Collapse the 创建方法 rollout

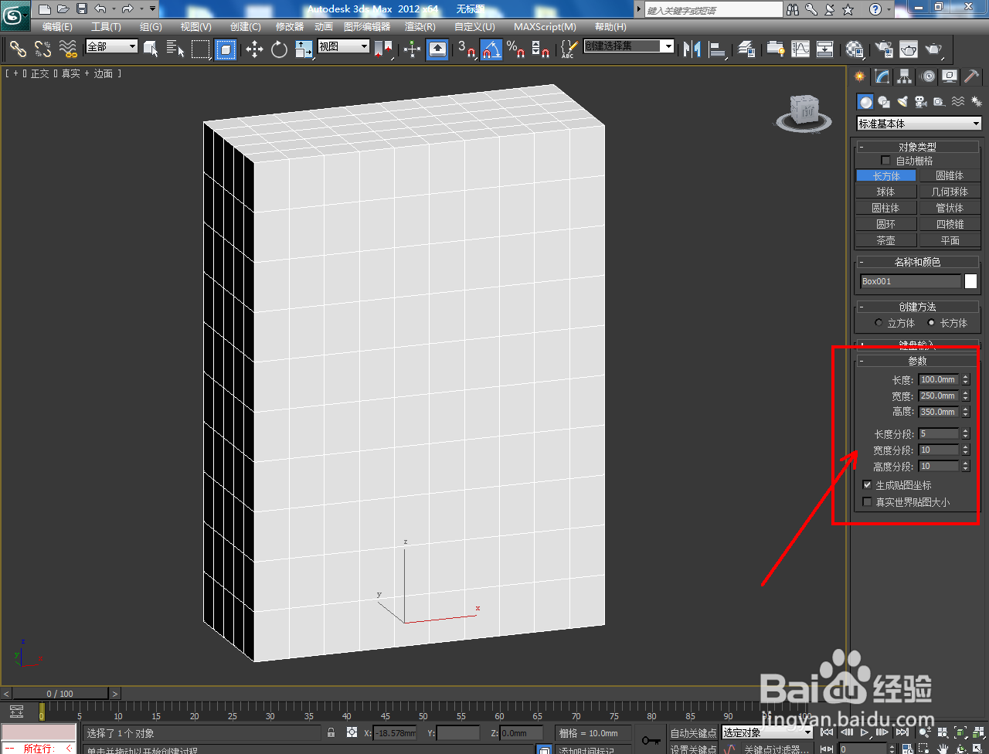tap(917, 307)
